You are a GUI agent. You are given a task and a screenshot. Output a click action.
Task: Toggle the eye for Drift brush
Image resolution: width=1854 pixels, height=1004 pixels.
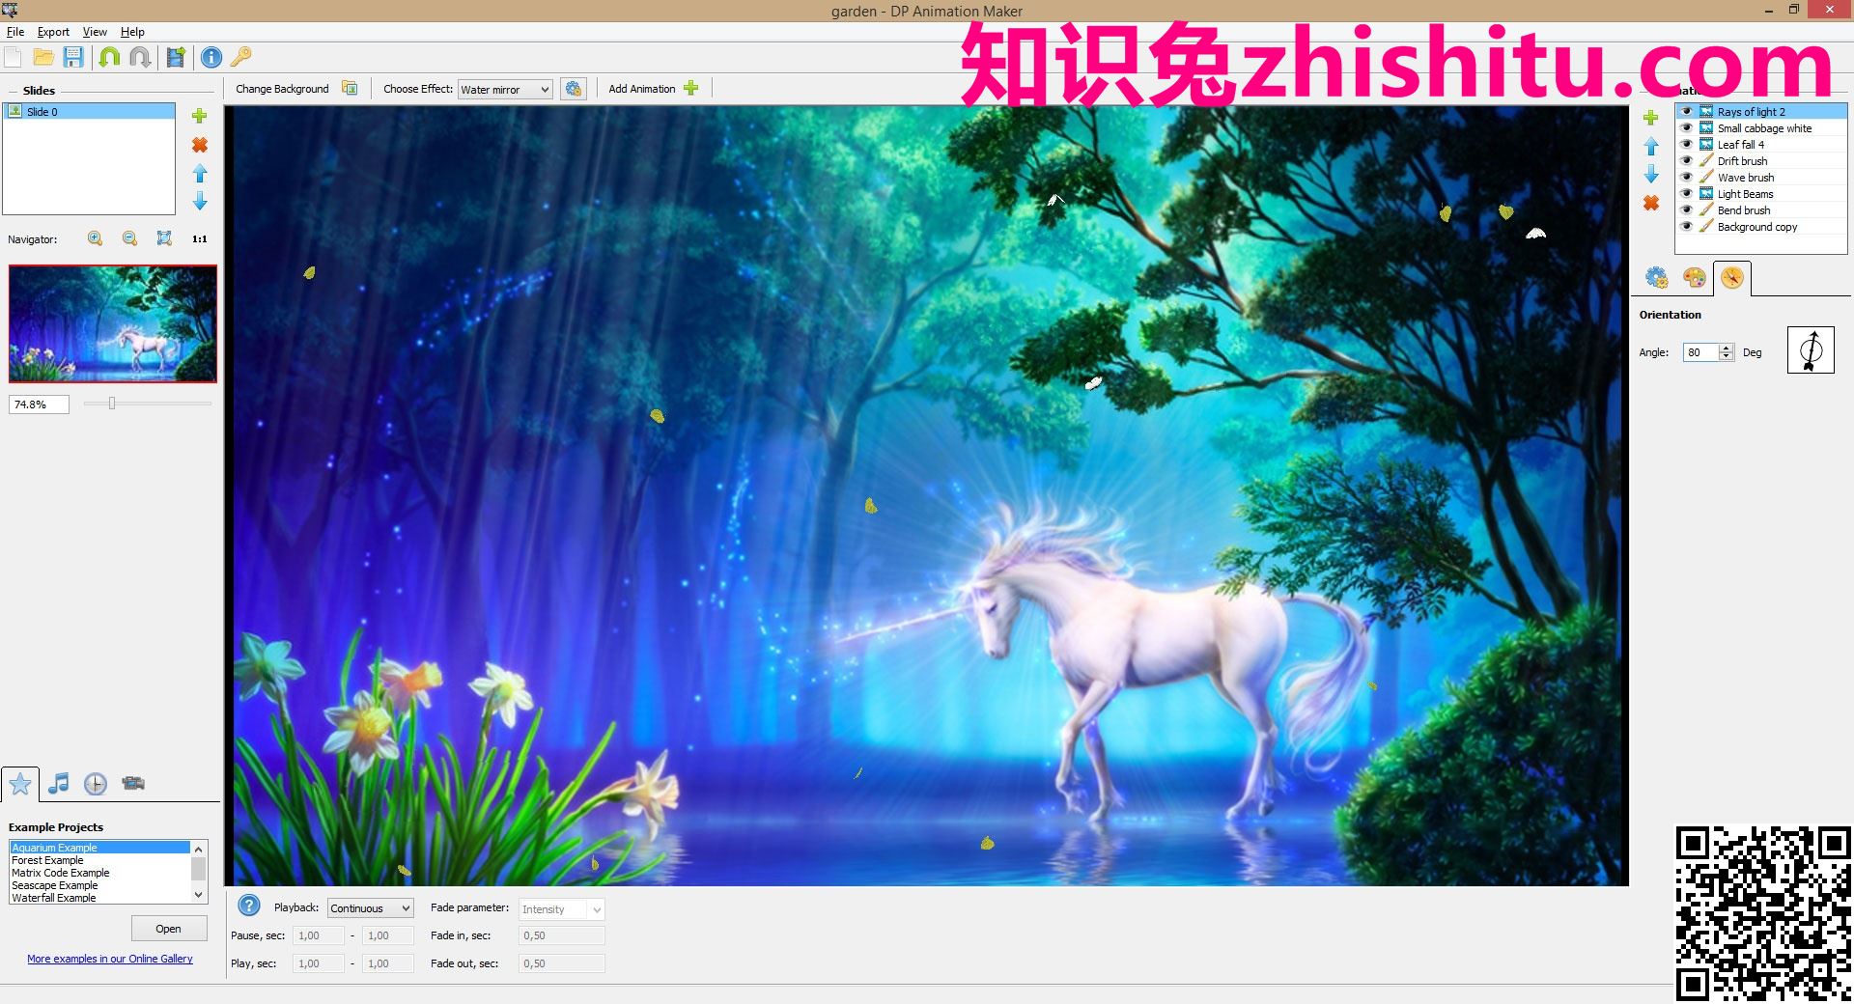[1686, 161]
